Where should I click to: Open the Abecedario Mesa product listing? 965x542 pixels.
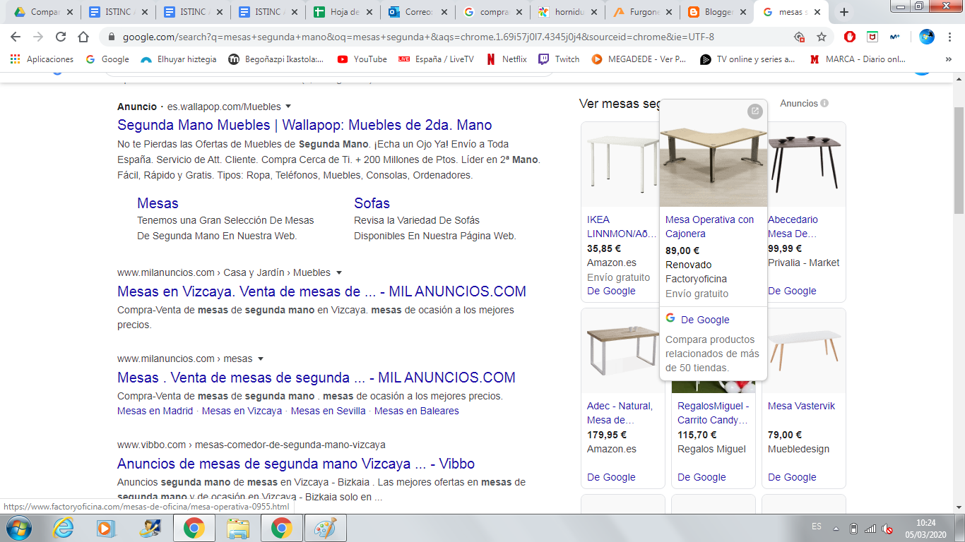[793, 227]
